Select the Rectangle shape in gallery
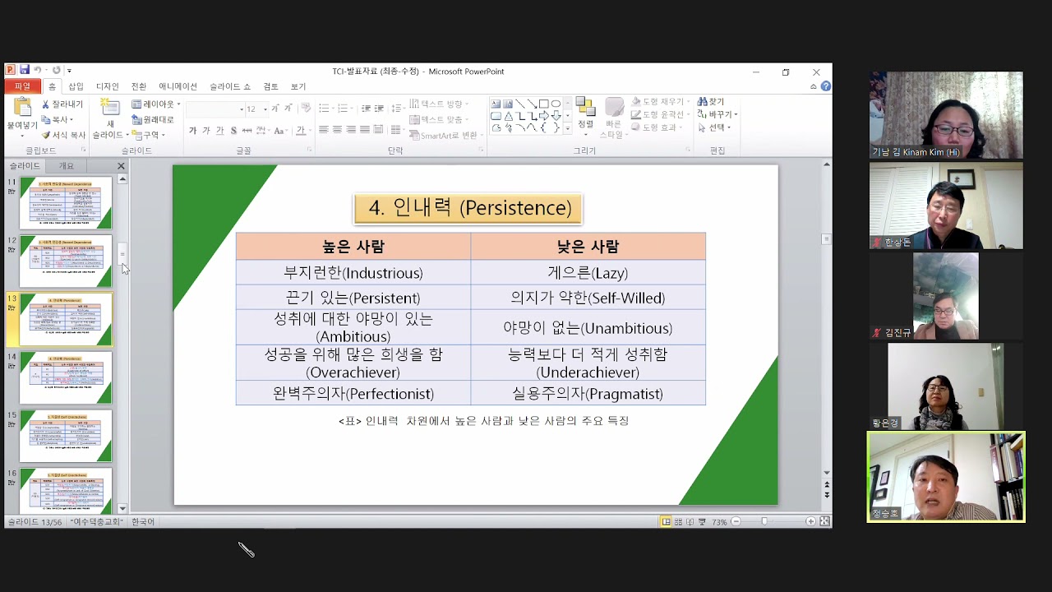This screenshot has width=1052, height=592. [x=544, y=104]
